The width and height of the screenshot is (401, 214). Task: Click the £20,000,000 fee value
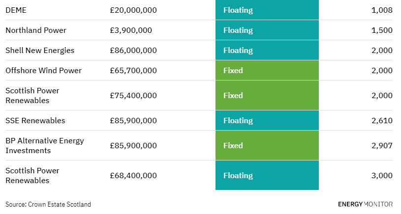pos(133,10)
